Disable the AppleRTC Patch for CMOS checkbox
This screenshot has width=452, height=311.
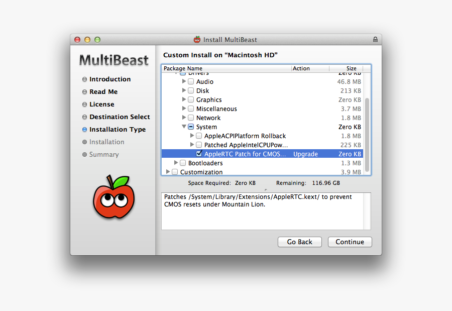pyautogui.click(x=199, y=154)
